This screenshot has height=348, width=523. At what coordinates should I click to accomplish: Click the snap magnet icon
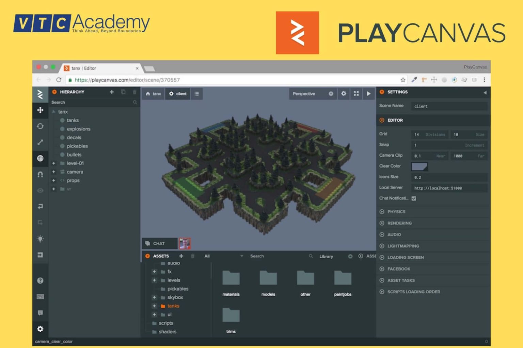click(x=40, y=174)
